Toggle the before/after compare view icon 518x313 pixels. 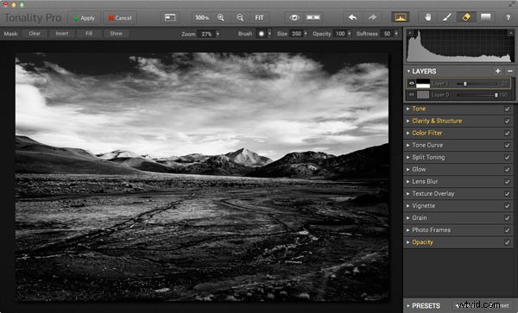pos(313,17)
